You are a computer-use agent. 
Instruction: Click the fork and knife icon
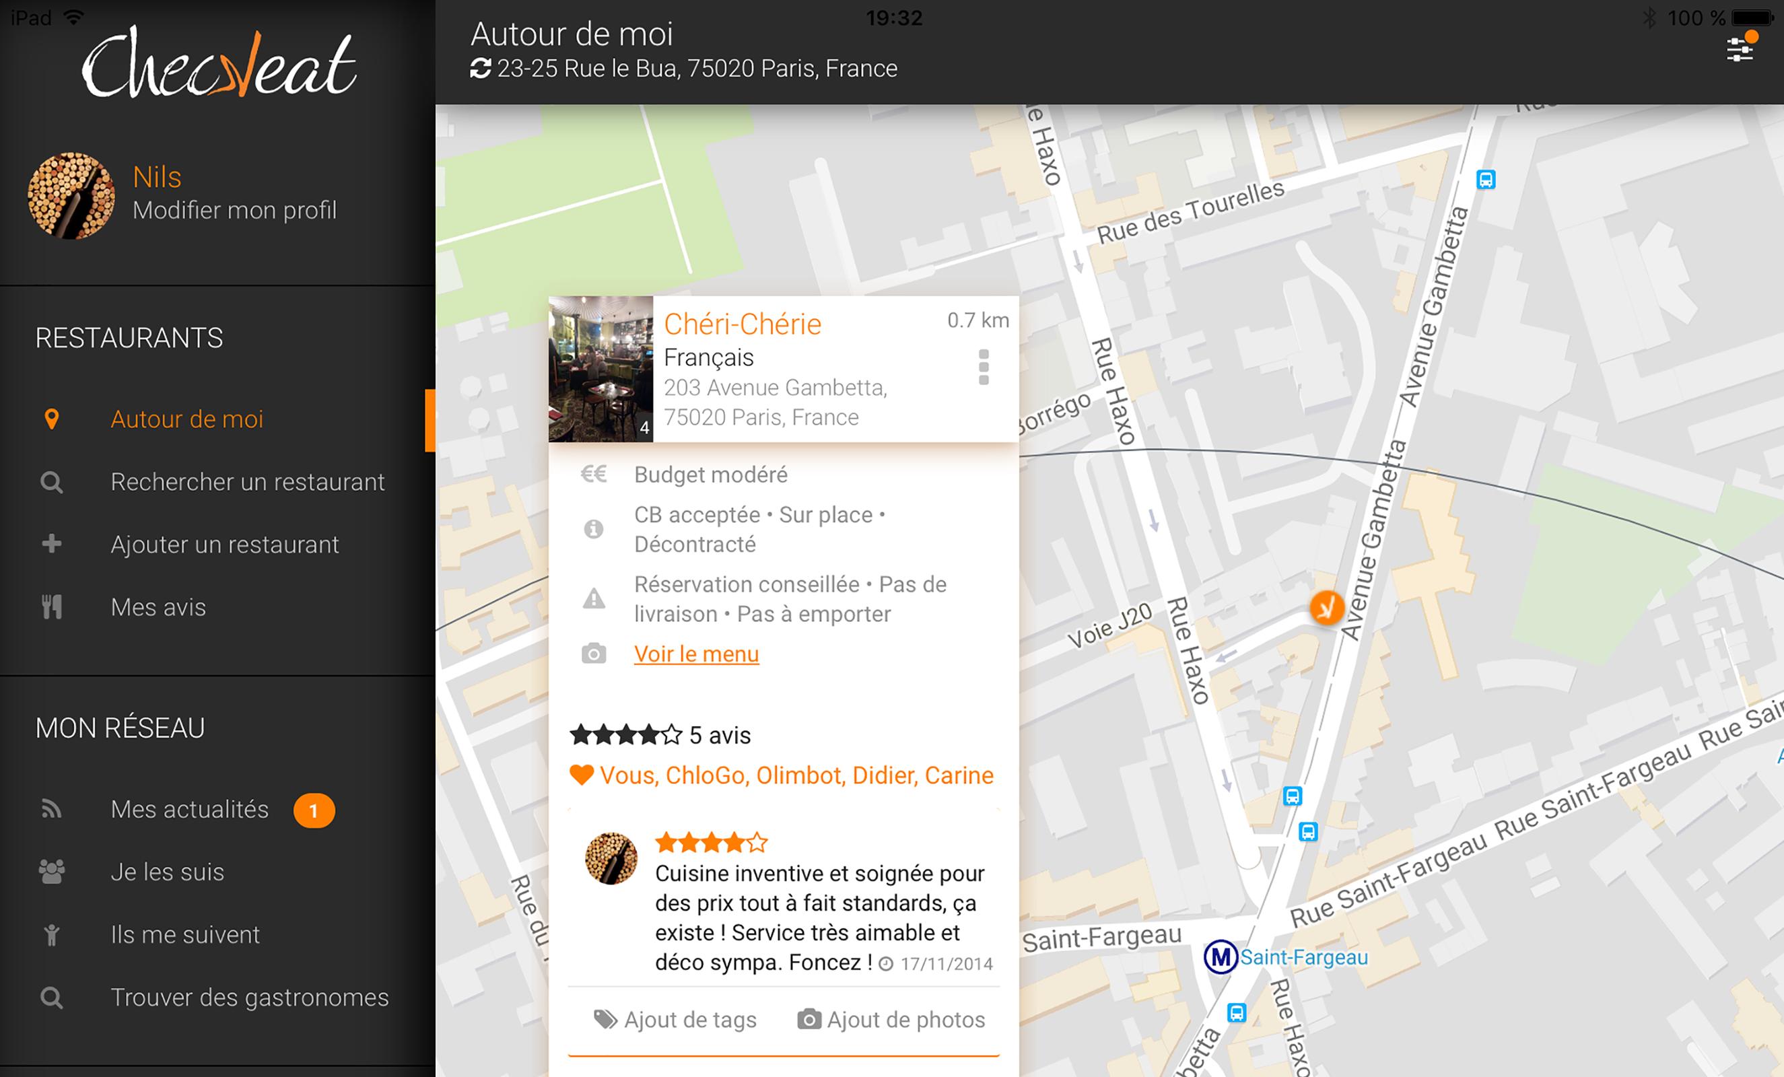(51, 607)
